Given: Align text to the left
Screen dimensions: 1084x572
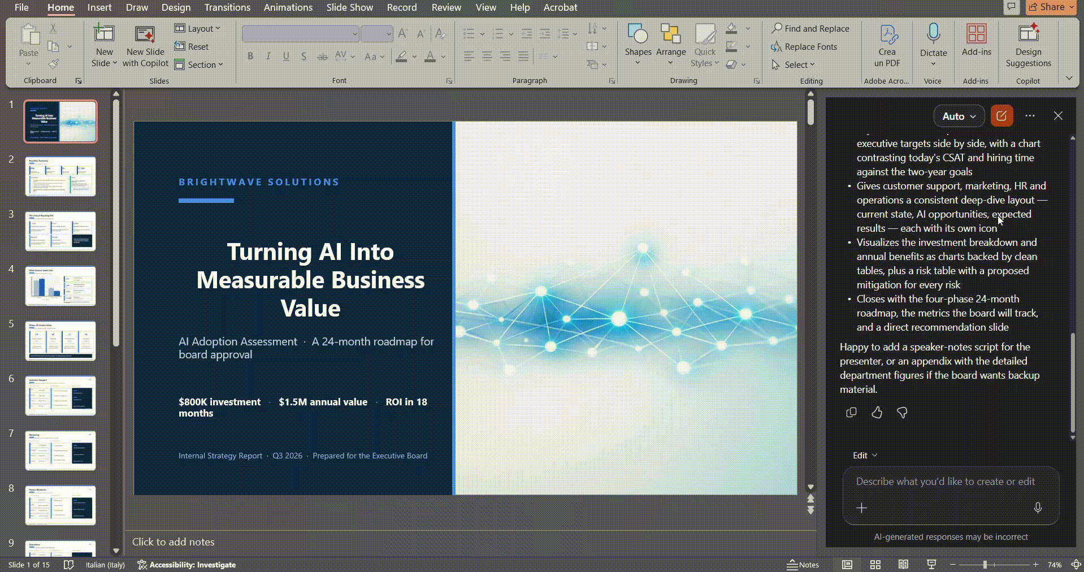Looking at the screenshot, I should [x=469, y=56].
